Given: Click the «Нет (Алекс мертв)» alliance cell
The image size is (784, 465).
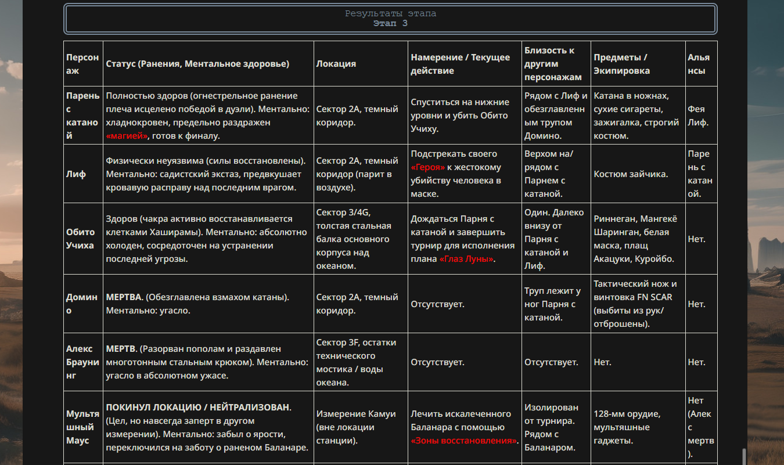Looking at the screenshot, I should click(x=702, y=427).
